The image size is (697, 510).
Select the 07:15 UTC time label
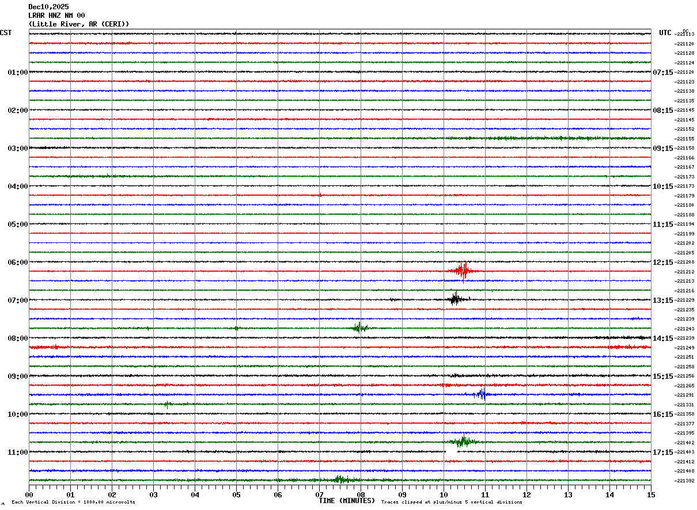[662, 72]
